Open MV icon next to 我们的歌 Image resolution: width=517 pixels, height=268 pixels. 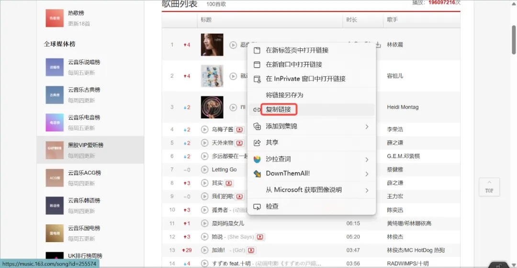[x=240, y=197]
